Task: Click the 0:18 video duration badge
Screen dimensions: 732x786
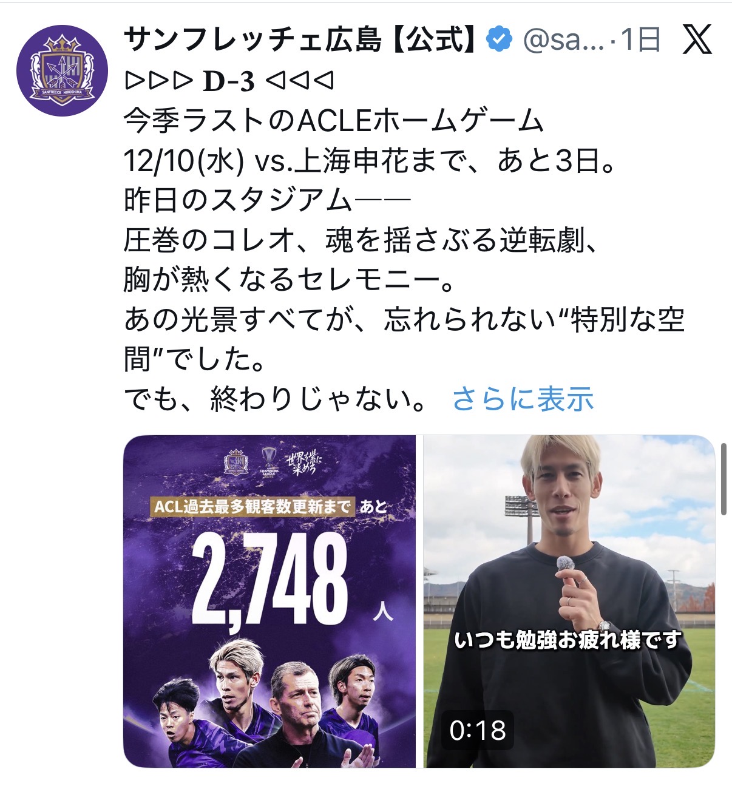Action: tap(478, 730)
